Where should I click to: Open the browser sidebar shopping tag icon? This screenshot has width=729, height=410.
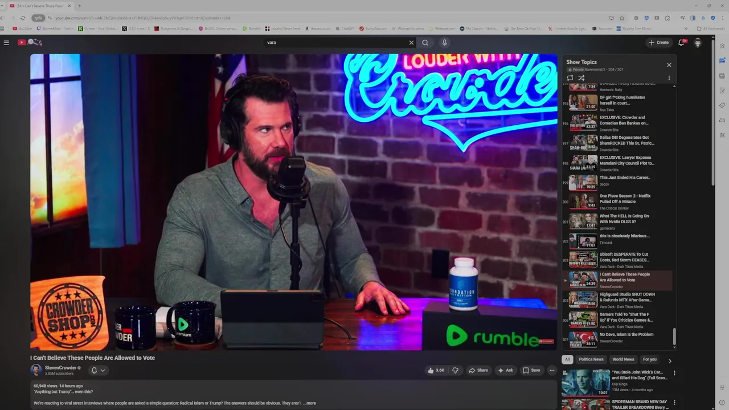[722, 105]
